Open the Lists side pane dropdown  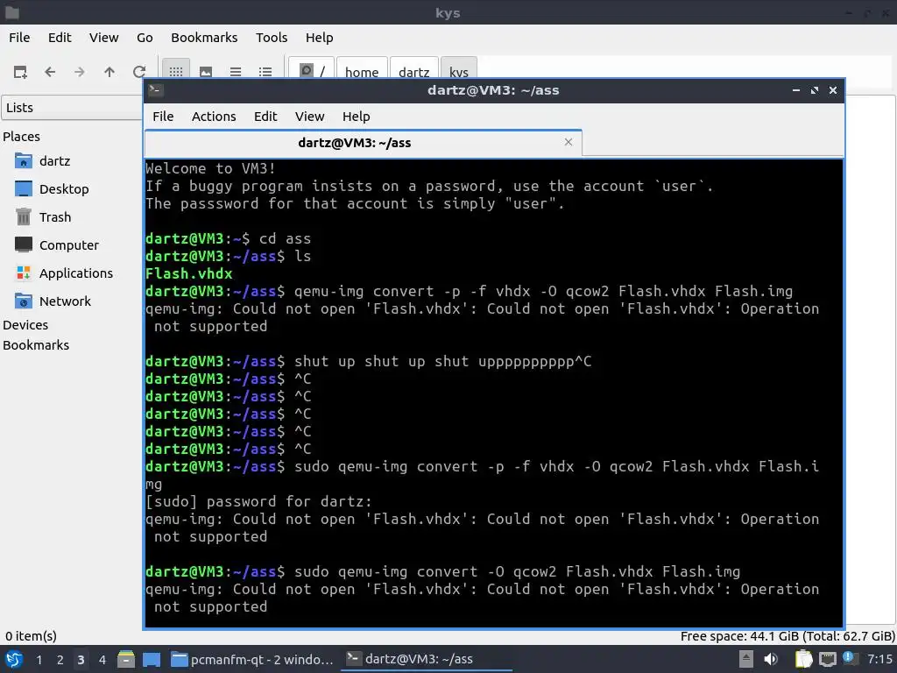72,108
